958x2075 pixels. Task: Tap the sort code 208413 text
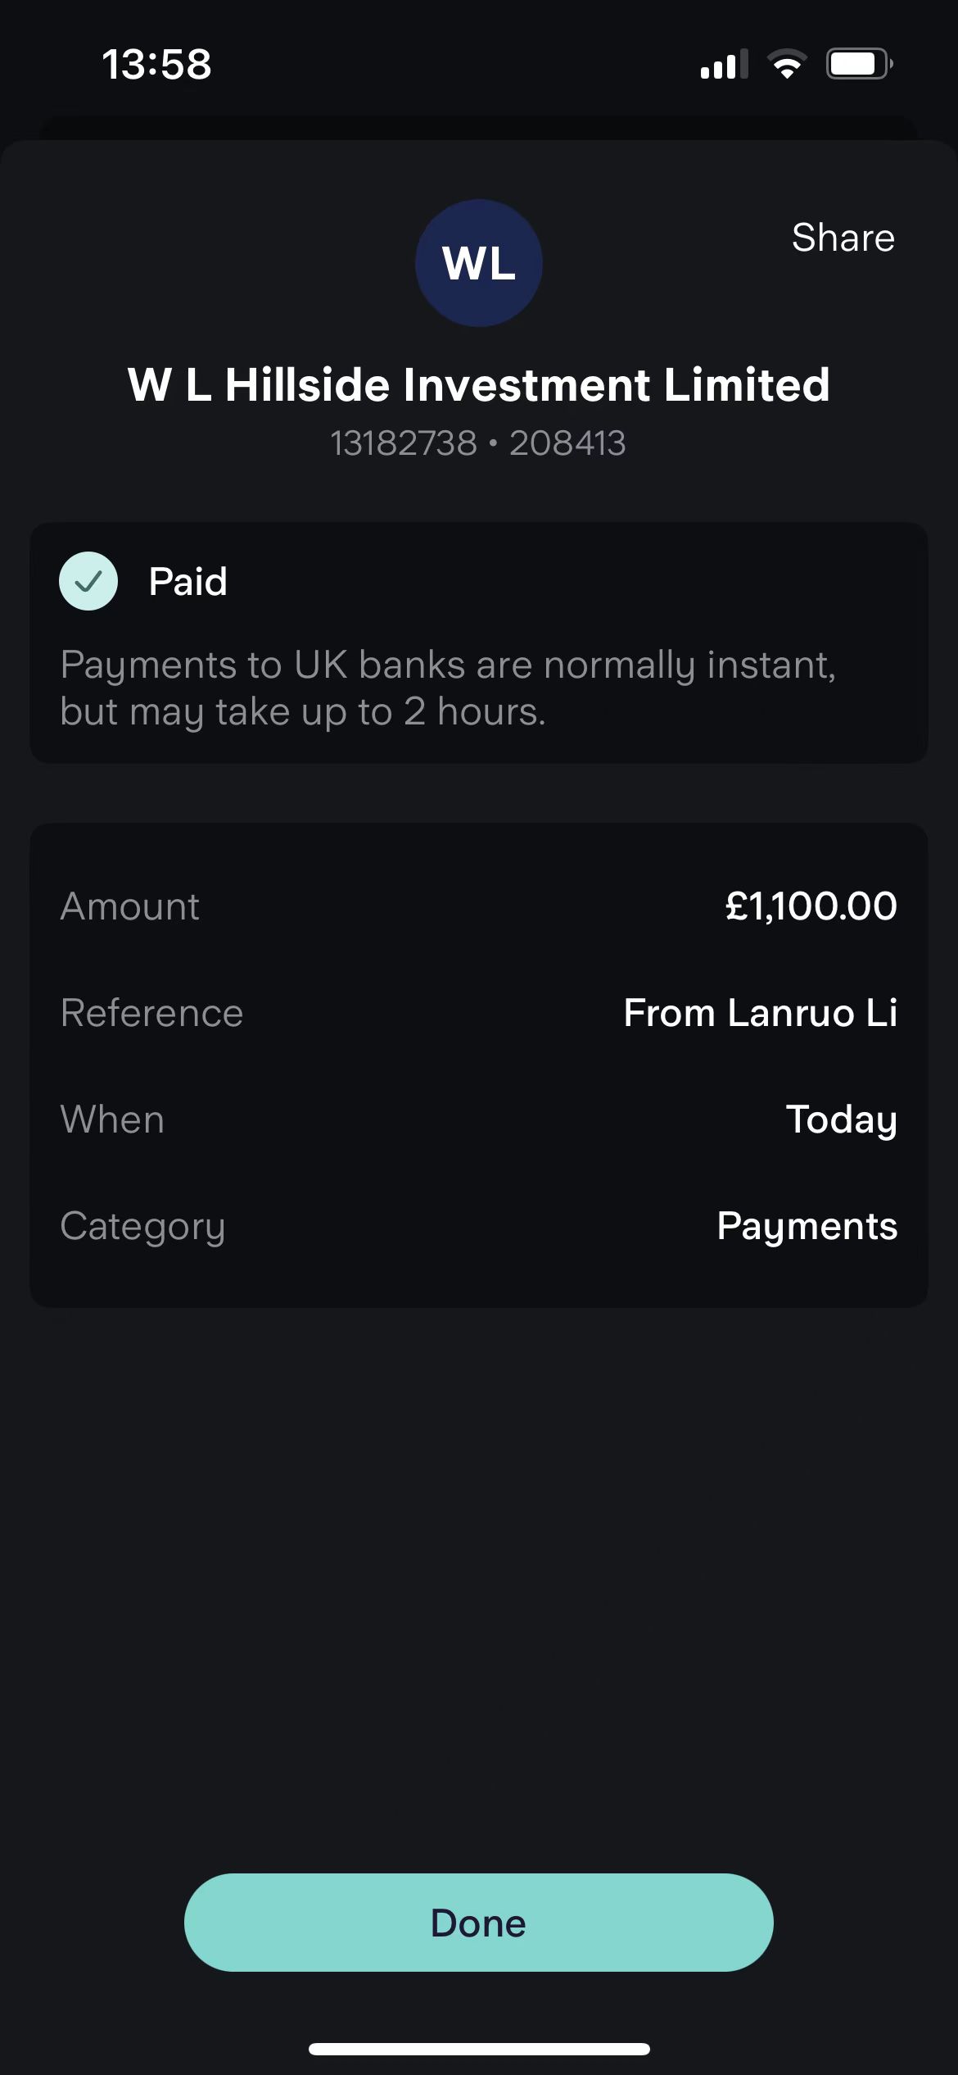(x=567, y=443)
